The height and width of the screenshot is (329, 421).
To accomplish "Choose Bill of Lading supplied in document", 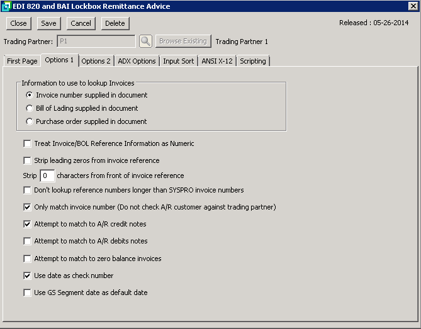I will point(29,108).
